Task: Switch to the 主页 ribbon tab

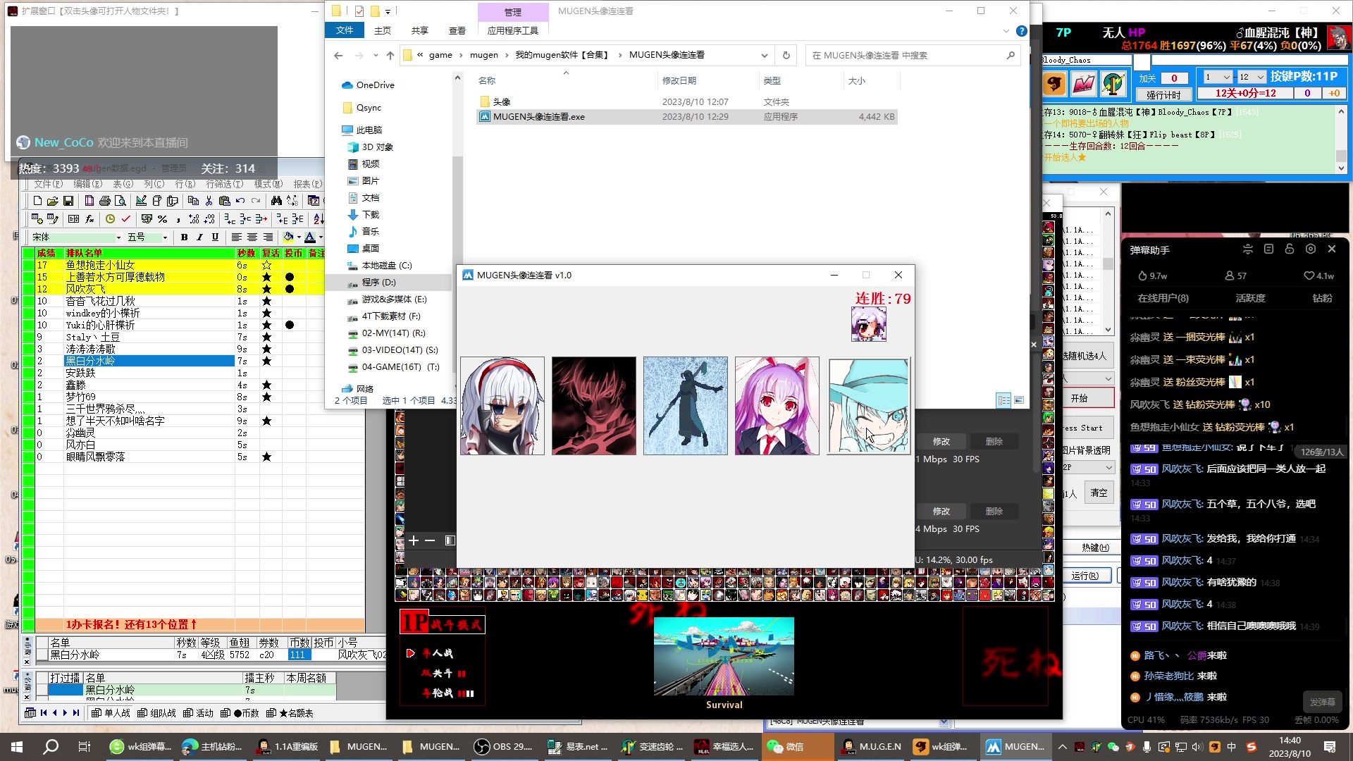Action: pos(383,30)
